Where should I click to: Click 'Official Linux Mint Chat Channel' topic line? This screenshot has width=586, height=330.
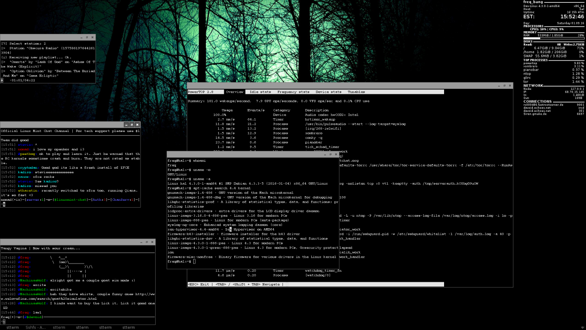coord(71,131)
